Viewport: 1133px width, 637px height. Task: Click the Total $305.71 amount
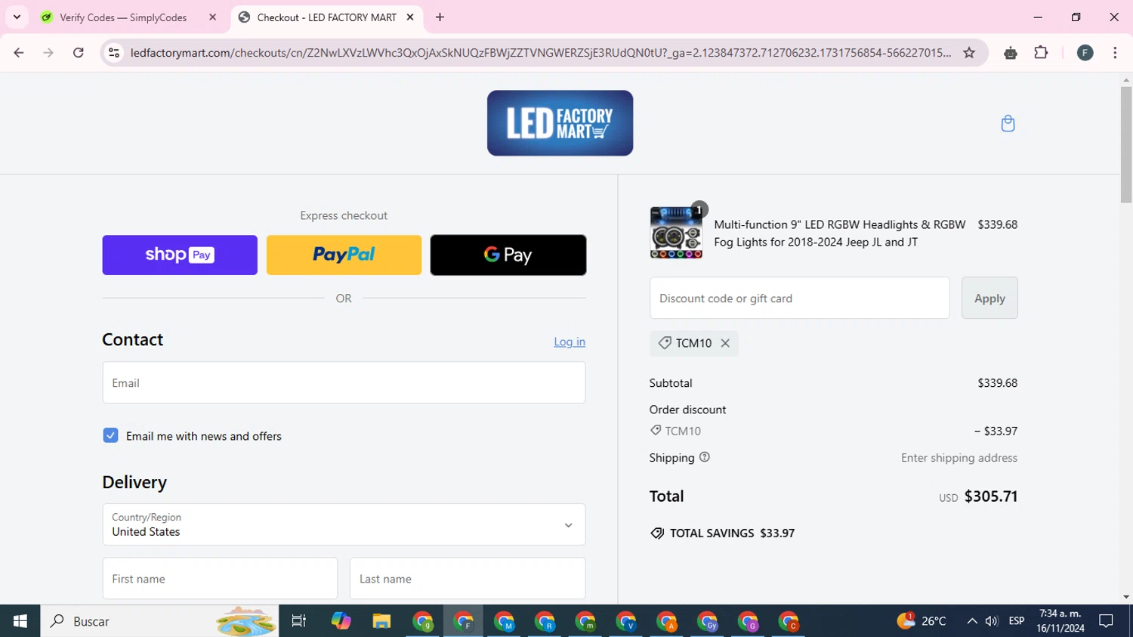click(x=991, y=496)
